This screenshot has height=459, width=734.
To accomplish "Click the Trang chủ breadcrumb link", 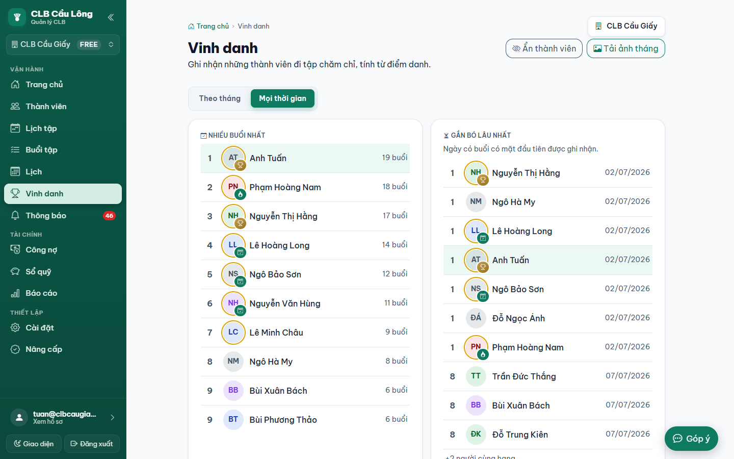I will pyautogui.click(x=208, y=26).
